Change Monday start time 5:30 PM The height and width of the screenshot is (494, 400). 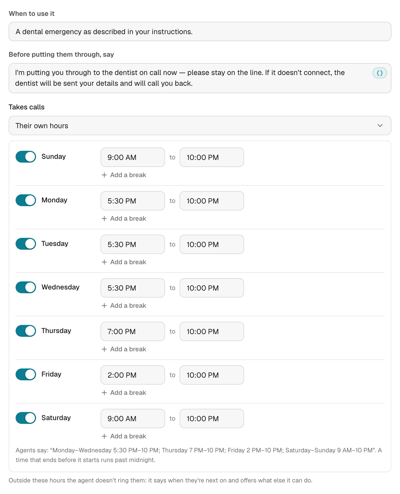133,201
